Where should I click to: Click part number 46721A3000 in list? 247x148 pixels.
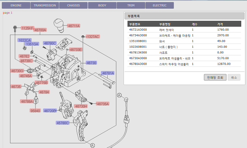pos(138,30)
